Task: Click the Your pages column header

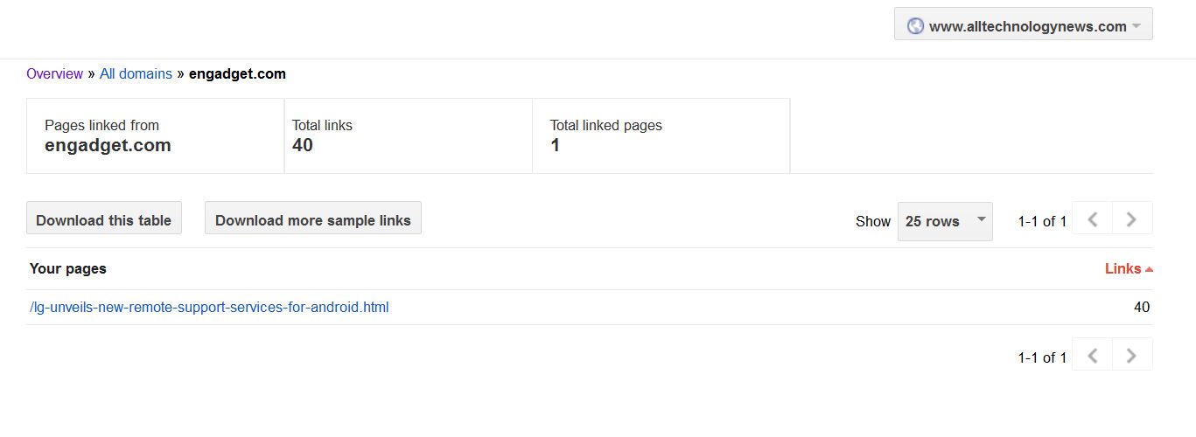Action: point(68,268)
